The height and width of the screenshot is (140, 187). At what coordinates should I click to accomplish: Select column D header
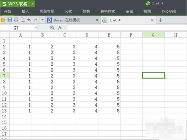[x=87, y=35]
